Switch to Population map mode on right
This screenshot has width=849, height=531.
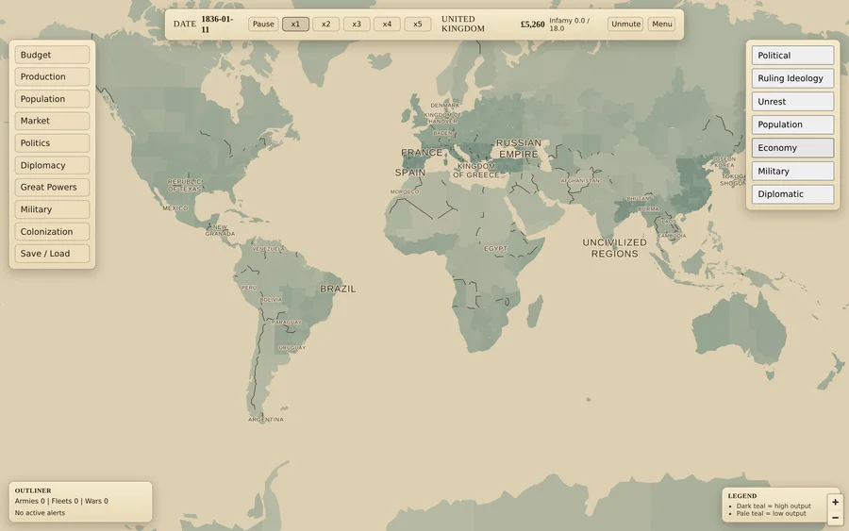[792, 124]
